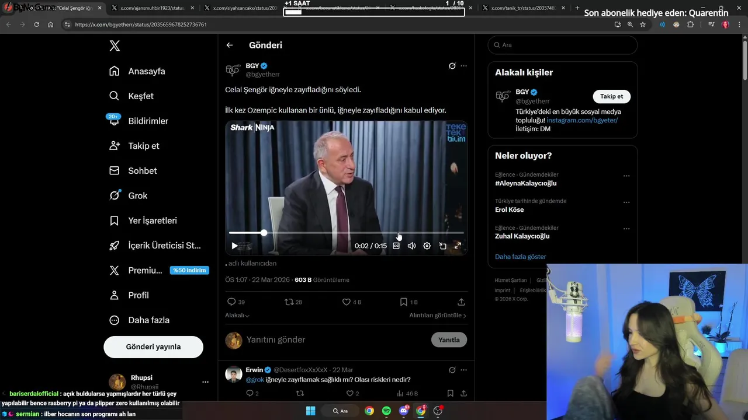Open more options on BGY's post
Image resolution: width=748 pixels, height=420 pixels.
coord(463,66)
